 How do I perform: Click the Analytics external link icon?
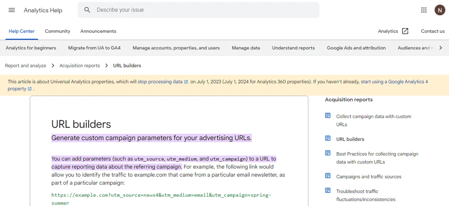(x=405, y=31)
